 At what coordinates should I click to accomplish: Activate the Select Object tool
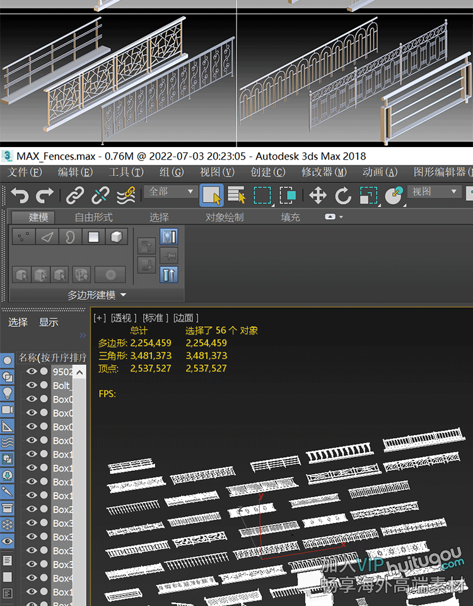[x=211, y=196]
